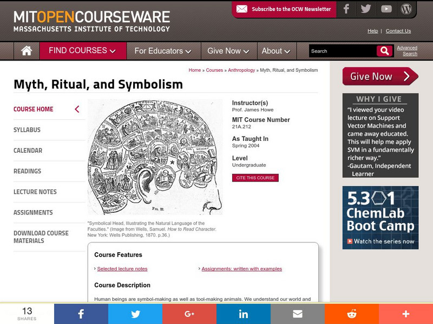
Task: Open Download Course Materials section
Action: click(41, 237)
